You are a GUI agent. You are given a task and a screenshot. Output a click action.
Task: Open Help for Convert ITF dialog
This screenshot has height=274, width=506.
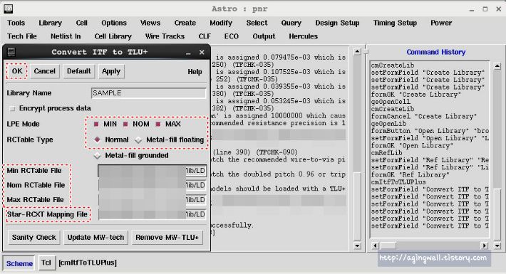[x=195, y=72]
